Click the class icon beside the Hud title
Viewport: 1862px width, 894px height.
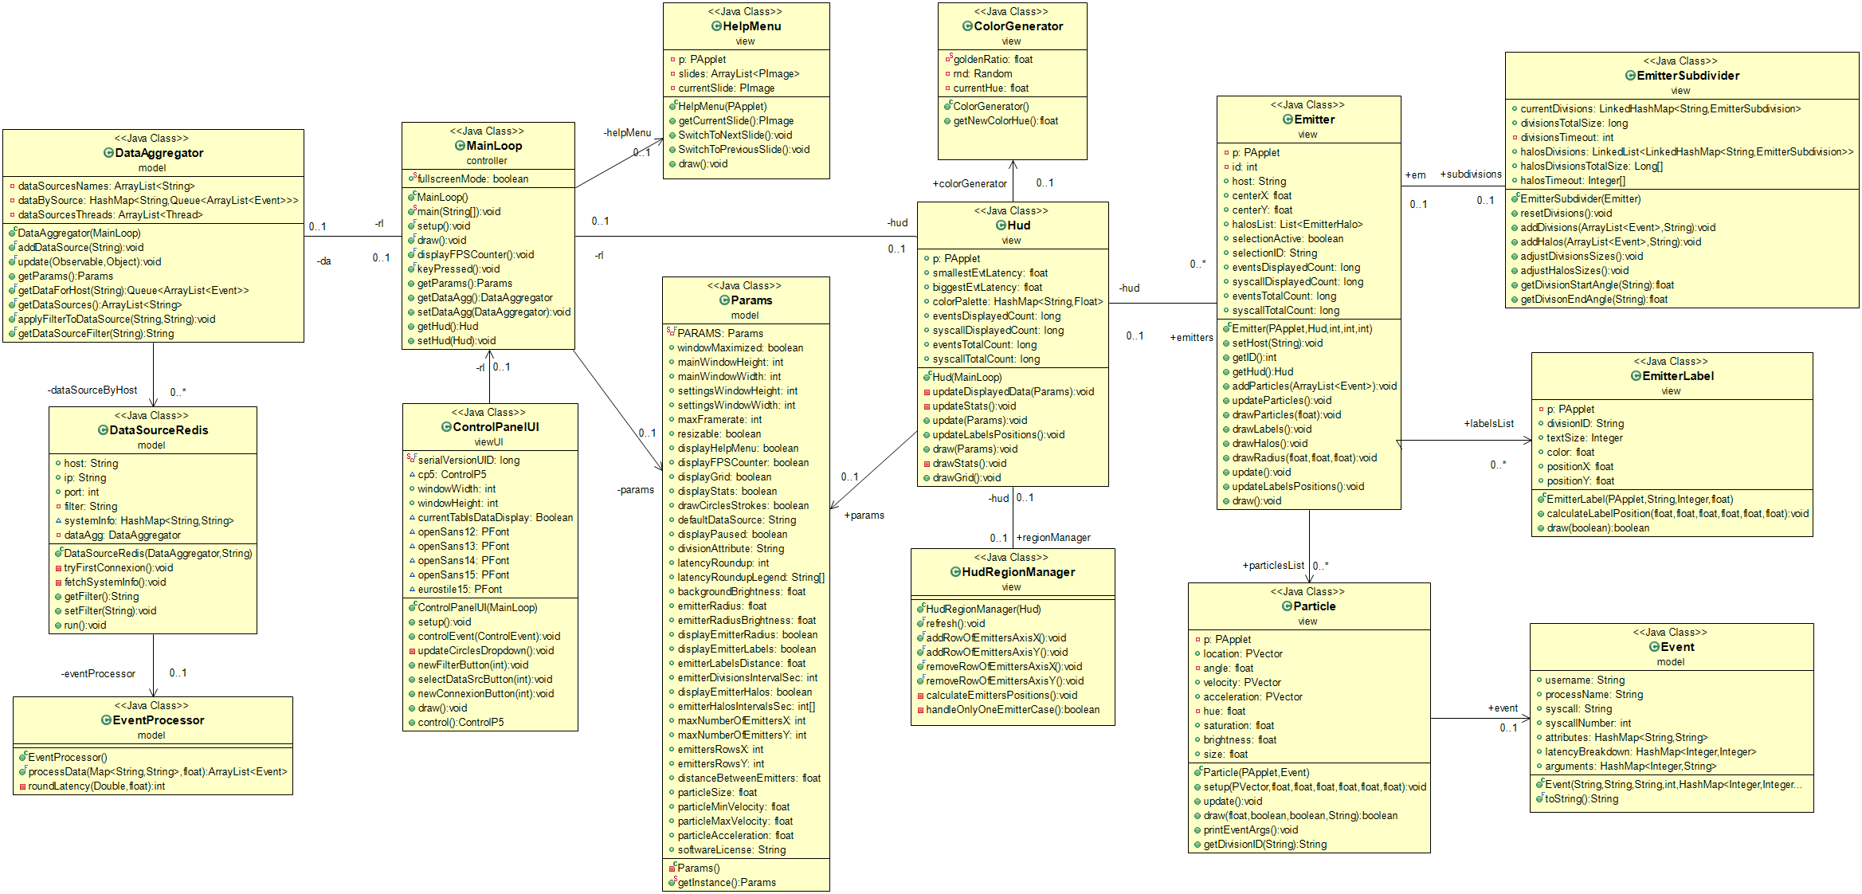(1001, 225)
